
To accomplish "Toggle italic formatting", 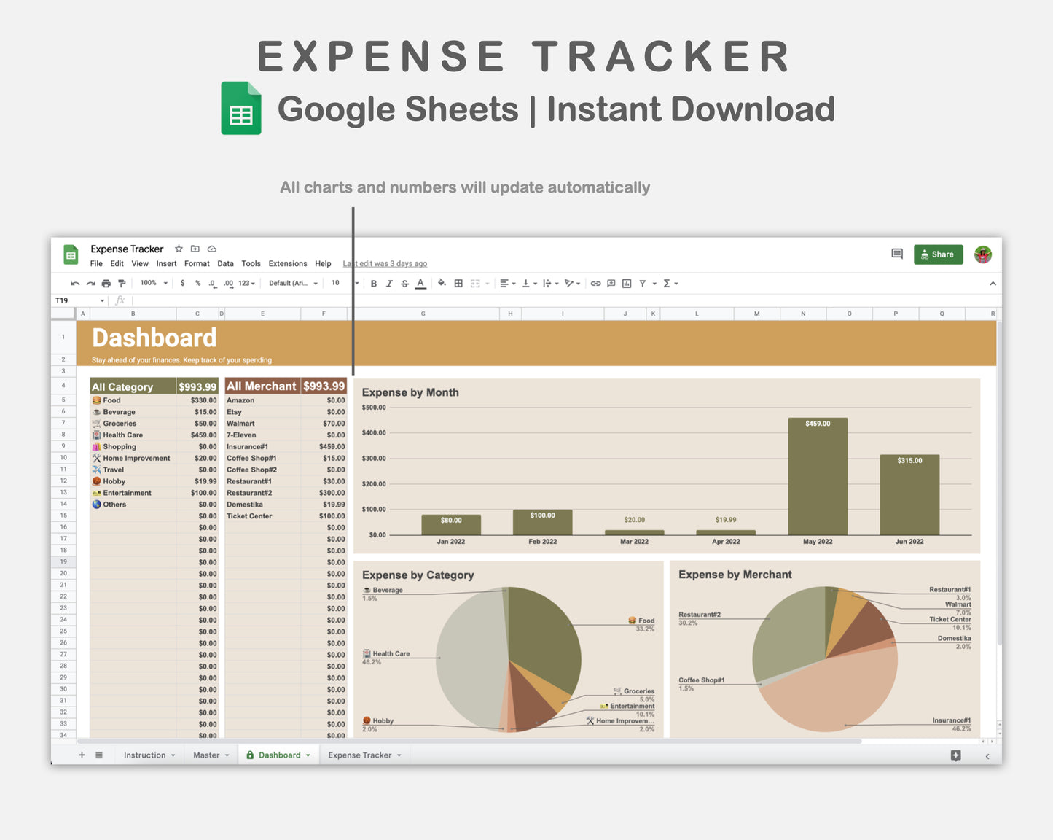I will click(389, 283).
